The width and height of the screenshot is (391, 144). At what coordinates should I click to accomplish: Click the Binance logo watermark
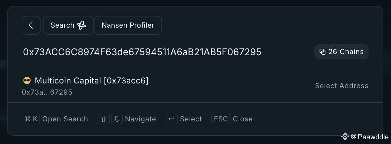(345, 136)
